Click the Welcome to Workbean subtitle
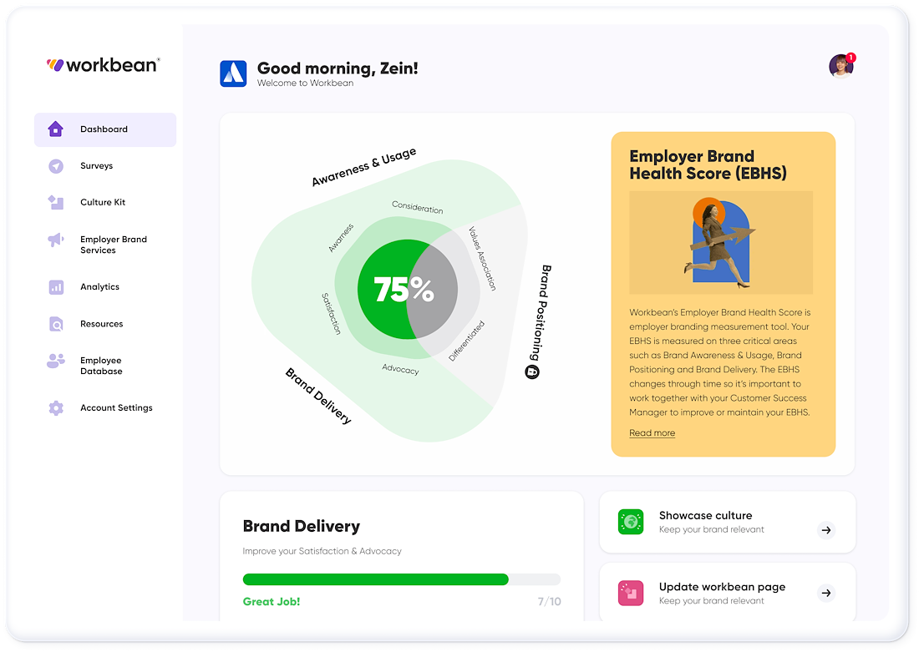The height and width of the screenshot is (652, 919). (305, 83)
